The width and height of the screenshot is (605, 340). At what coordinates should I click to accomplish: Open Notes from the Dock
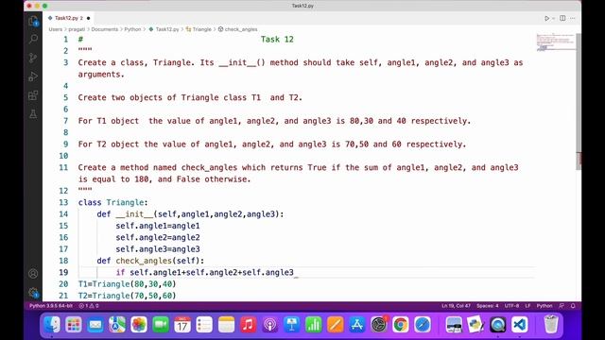tap(226, 325)
